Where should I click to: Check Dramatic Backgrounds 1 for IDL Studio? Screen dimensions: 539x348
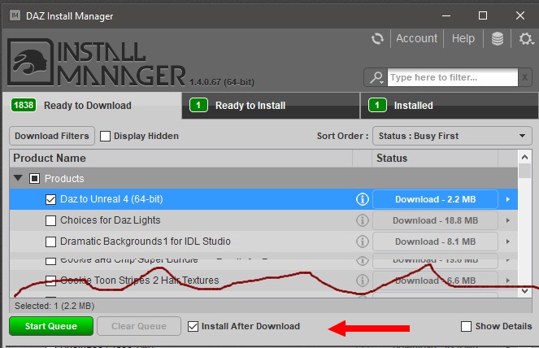[50, 241]
